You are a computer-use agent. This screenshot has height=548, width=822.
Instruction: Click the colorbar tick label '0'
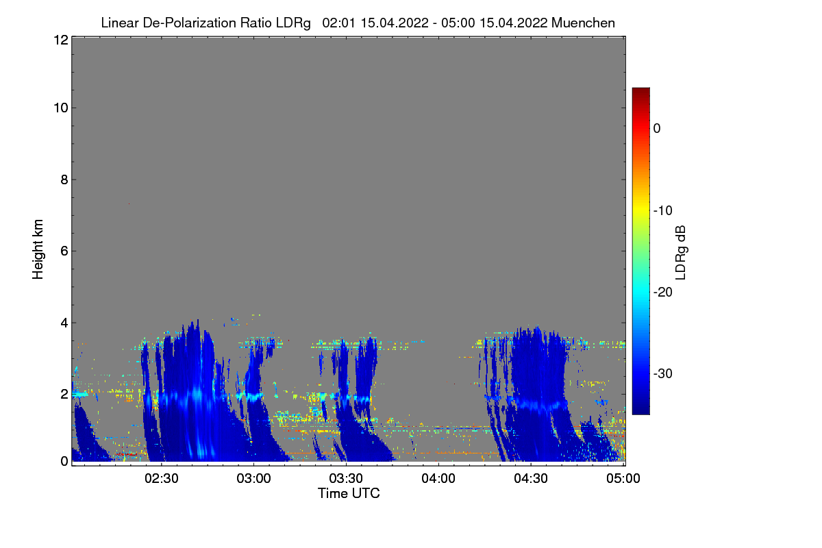(657, 129)
